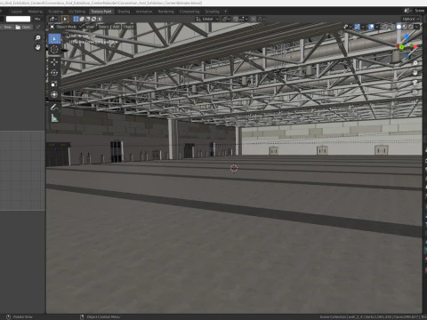The height and width of the screenshot is (320, 427).
Task: Toggle snapping magnet icon
Action: (x=236, y=19)
